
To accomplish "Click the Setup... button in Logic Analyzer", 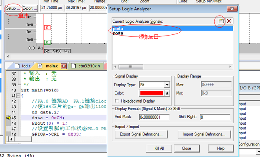I will [x=13, y=8].
